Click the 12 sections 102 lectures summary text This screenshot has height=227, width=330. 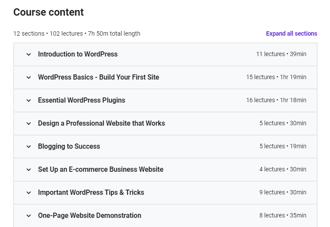77,33
